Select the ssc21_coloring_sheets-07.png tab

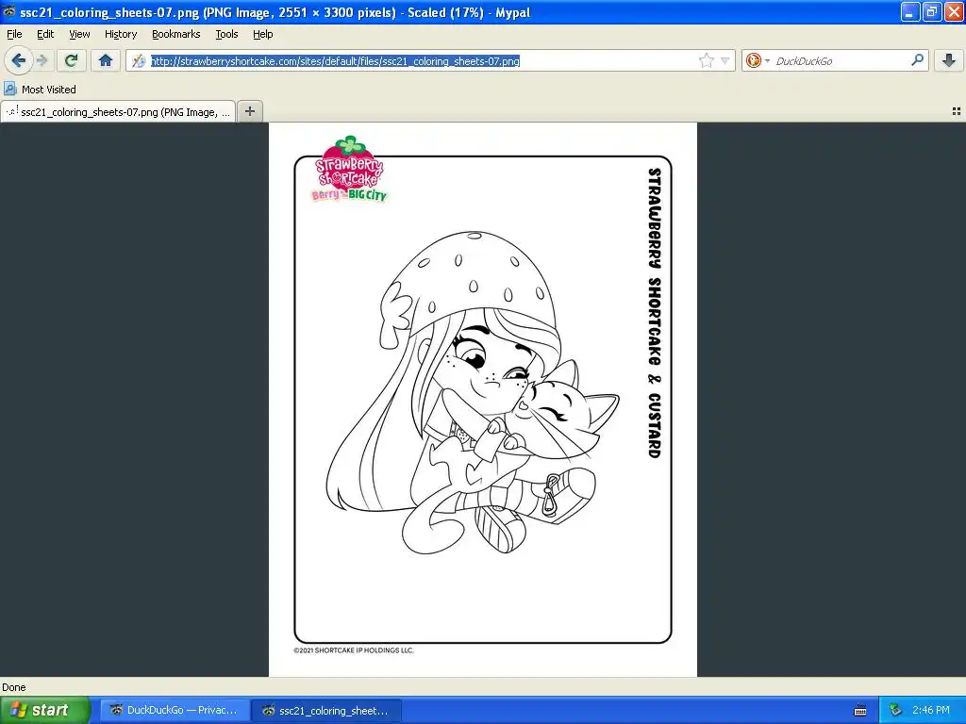tap(118, 112)
